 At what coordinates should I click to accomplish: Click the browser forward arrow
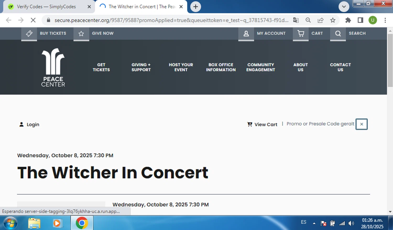pos(21,20)
